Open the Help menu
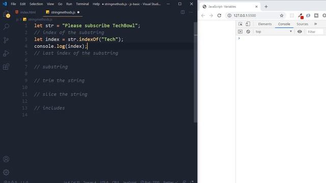The image size is (326, 183). pos(96,4)
